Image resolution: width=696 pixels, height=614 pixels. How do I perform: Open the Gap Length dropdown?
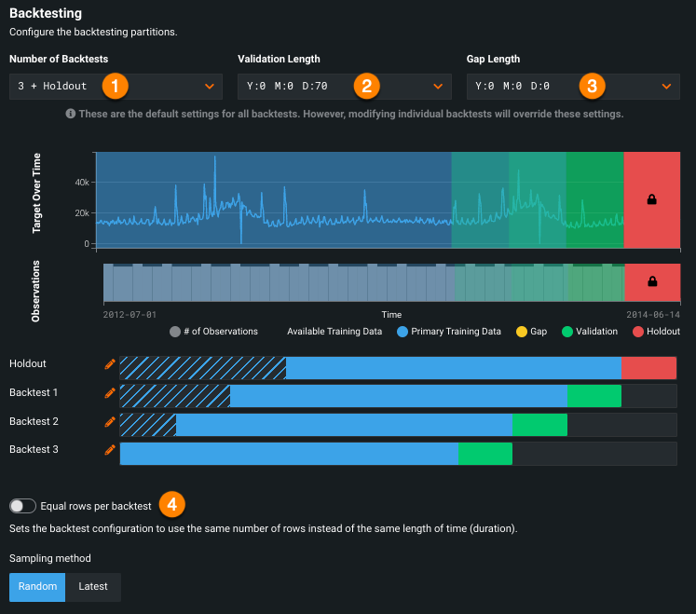pyautogui.click(x=572, y=87)
